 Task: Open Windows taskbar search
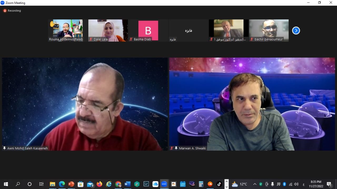click(18, 184)
